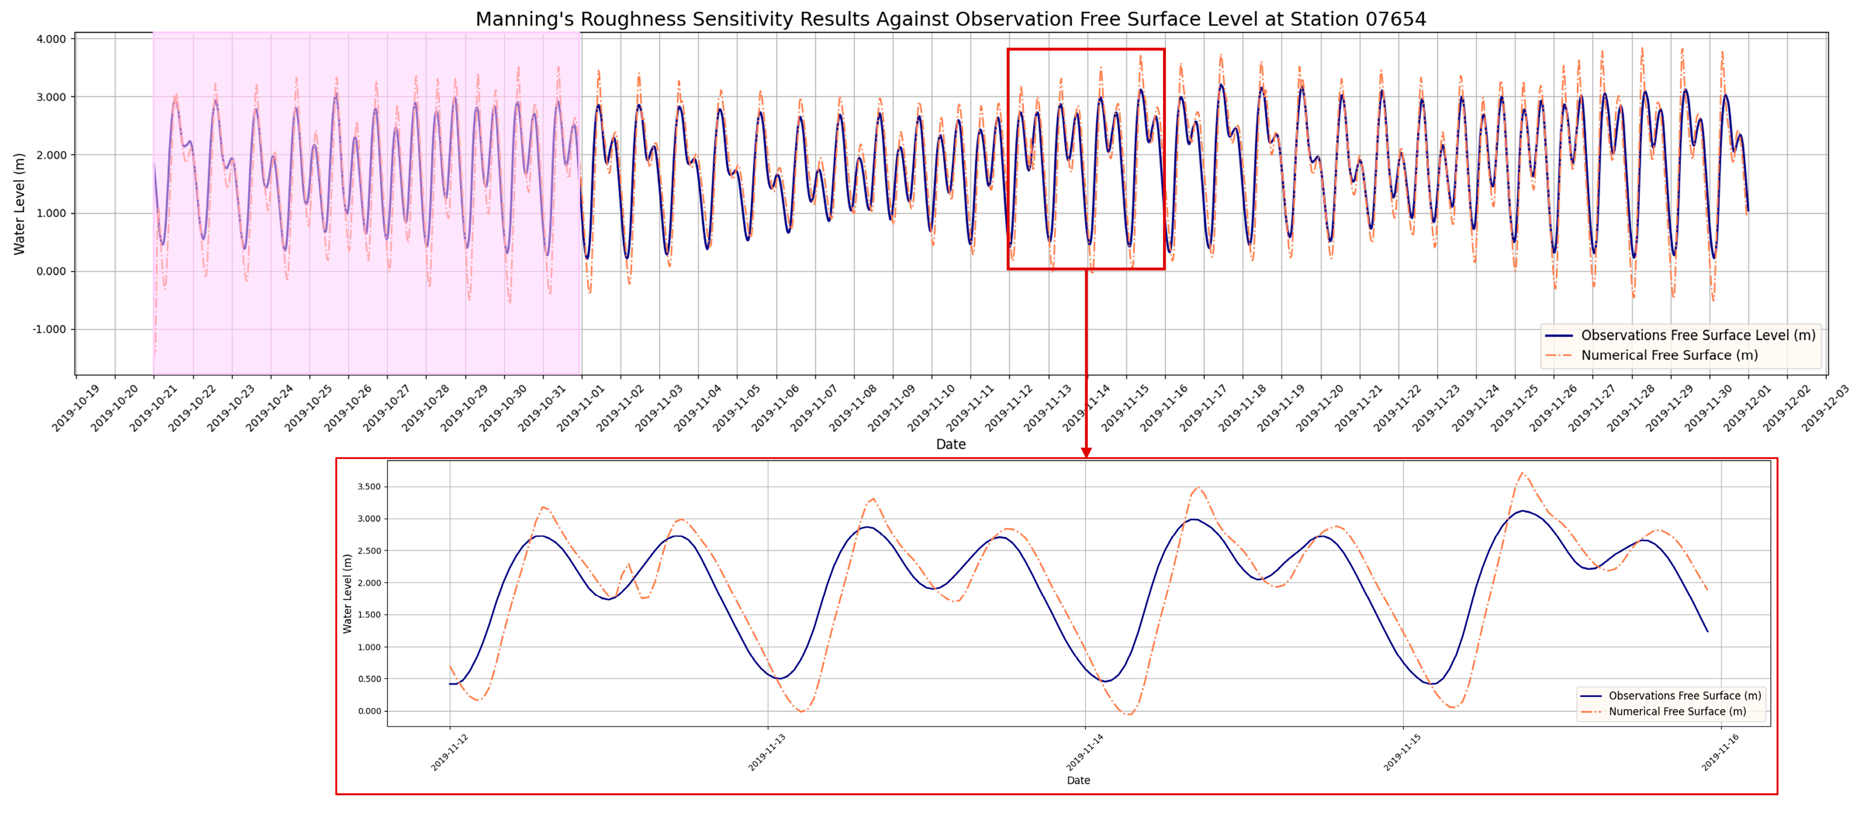This screenshot has height=813, width=1861.
Task: Click the navy line swatch in the upper legend
Action: (1559, 336)
